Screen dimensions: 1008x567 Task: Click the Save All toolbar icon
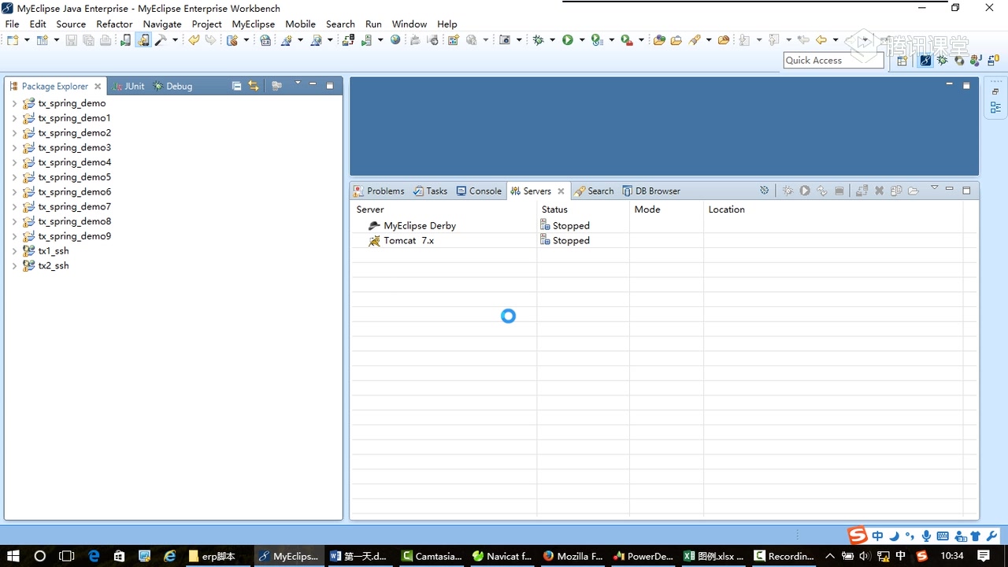click(88, 40)
